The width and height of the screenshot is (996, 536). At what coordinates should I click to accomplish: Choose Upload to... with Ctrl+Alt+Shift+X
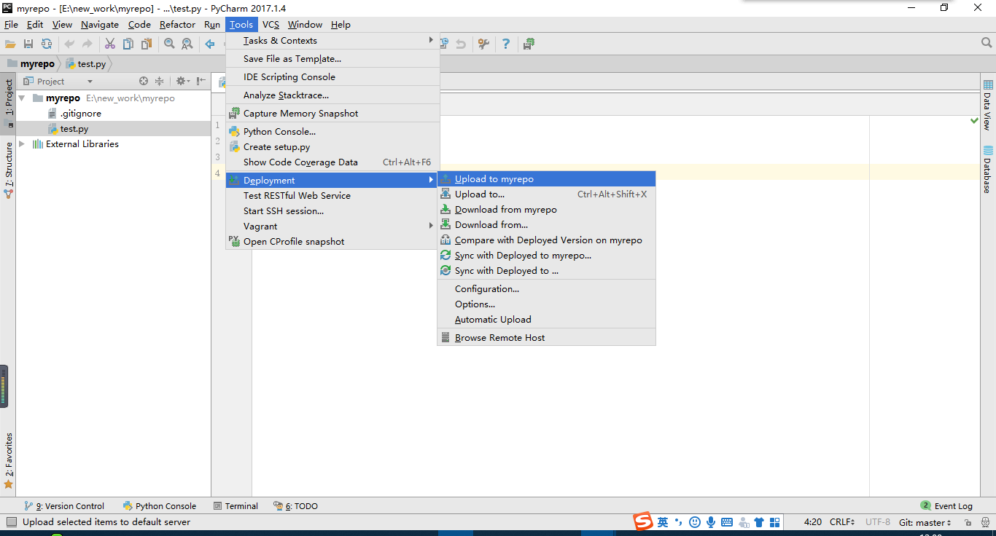click(x=546, y=194)
